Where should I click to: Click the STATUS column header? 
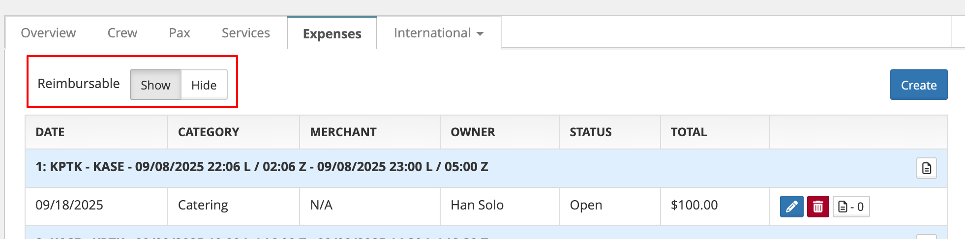[x=591, y=132]
